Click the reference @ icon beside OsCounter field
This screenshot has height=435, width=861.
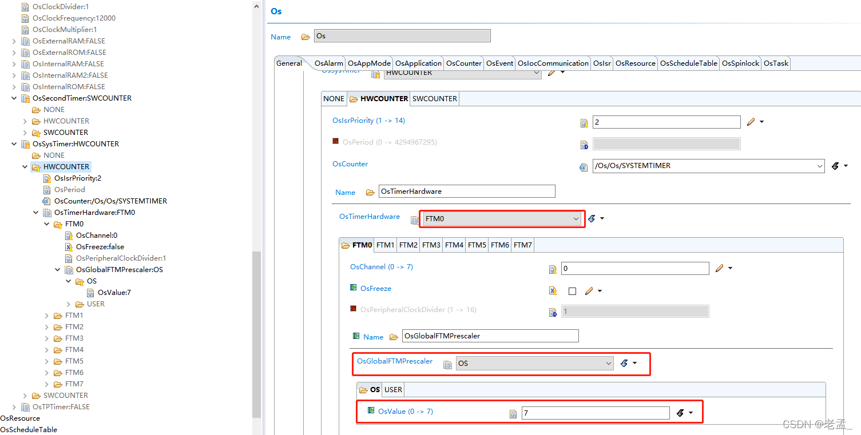coord(584,167)
